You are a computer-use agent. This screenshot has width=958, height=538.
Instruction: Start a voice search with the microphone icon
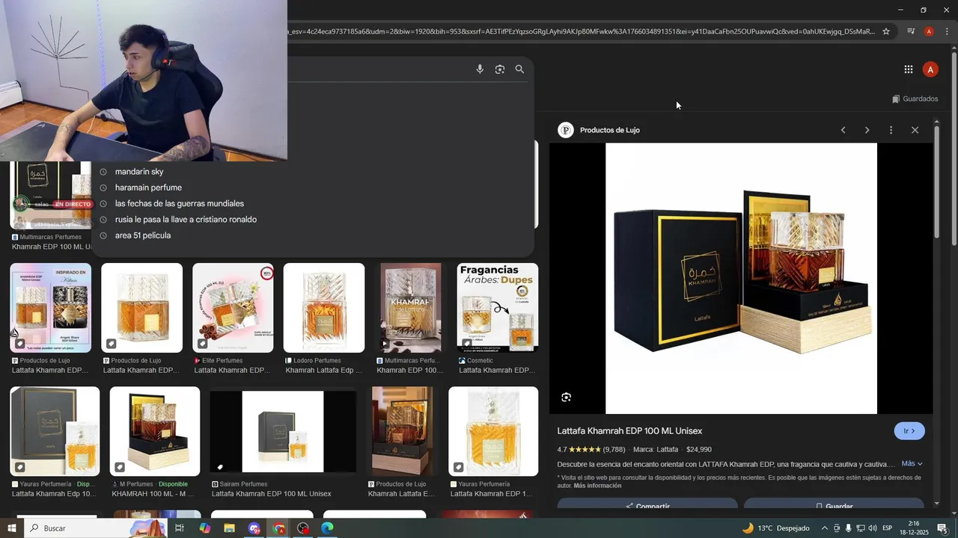point(480,69)
